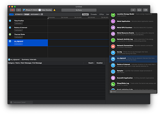
Task: Click the Sampler instrument icon
Action: pos(113,72)
